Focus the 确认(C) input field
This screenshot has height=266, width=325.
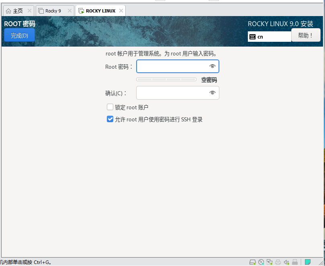click(x=178, y=93)
